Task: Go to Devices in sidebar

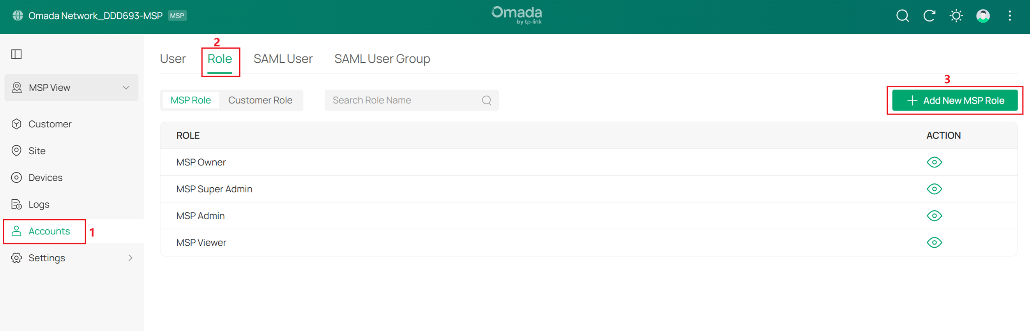Action: tap(45, 178)
